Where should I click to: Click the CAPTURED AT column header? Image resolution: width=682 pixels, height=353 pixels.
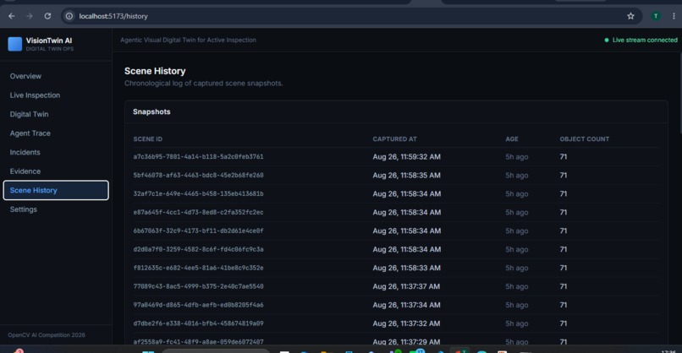[394, 139]
